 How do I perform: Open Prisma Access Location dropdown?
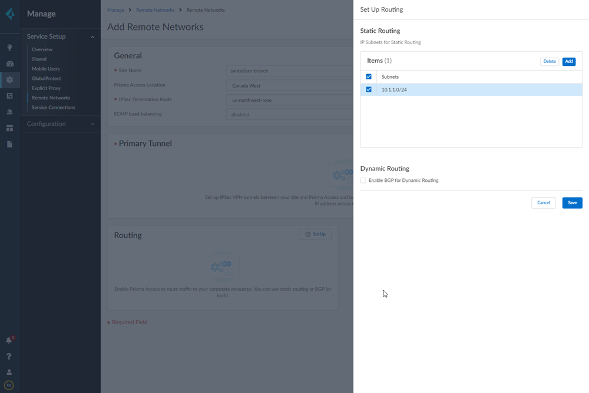289,85
